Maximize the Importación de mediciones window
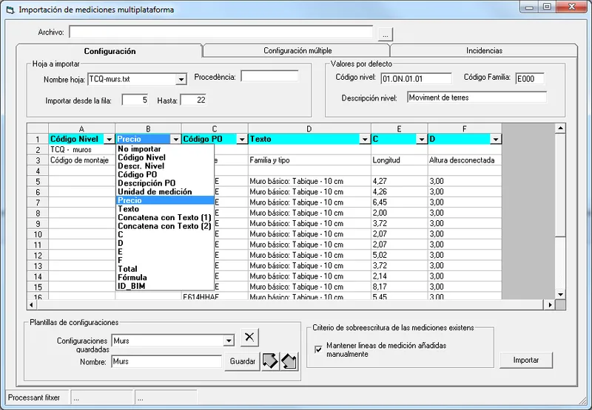Viewport: 592px width, 410px height. (547, 7)
